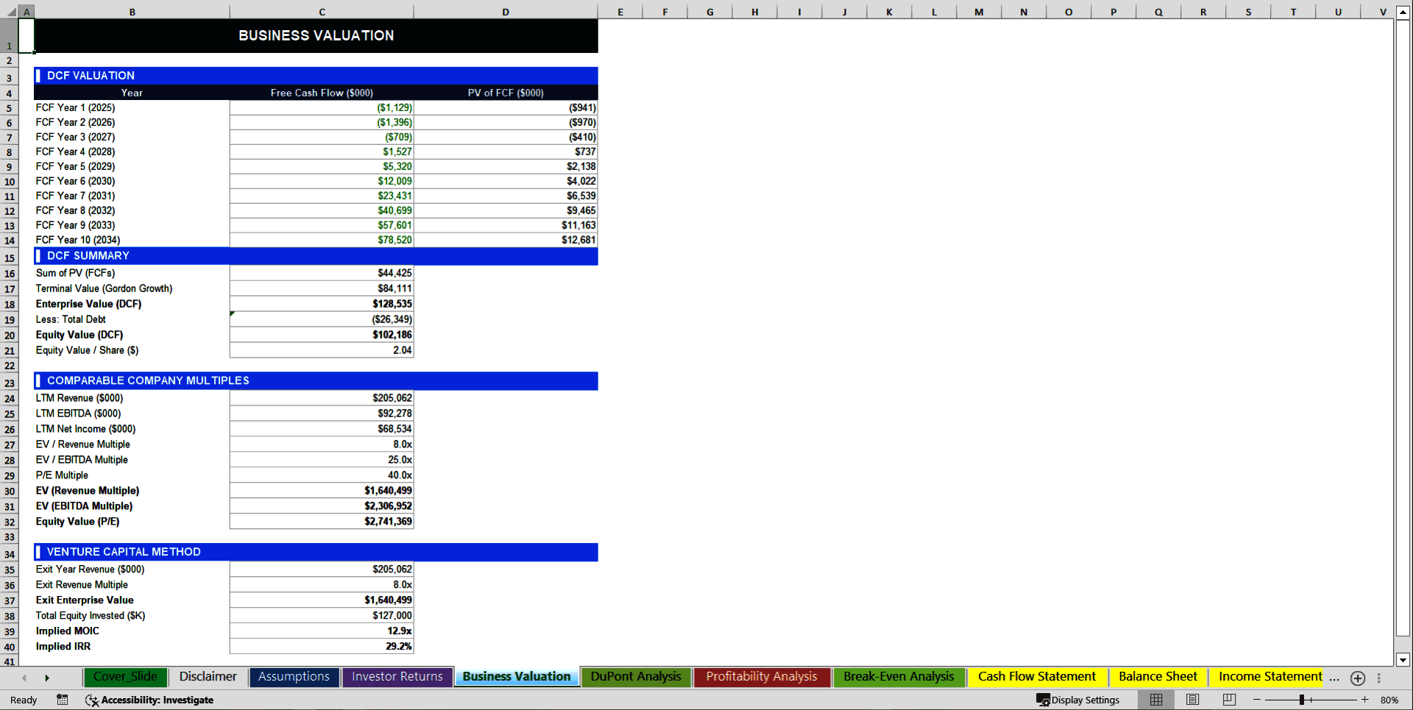Screen dimensions: 1413x710
Task: Click the next sheet navigation arrow
Action: [47, 678]
